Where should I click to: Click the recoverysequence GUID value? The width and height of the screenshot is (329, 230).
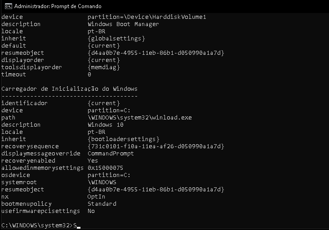[156, 146]
